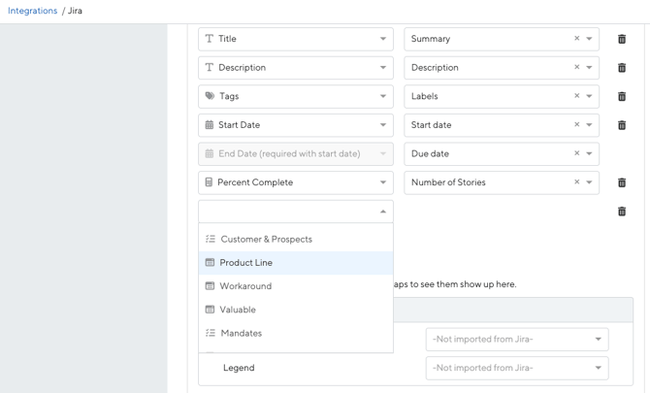
Task: Click the Start Date calendar icon
Action: coord(210,125)
